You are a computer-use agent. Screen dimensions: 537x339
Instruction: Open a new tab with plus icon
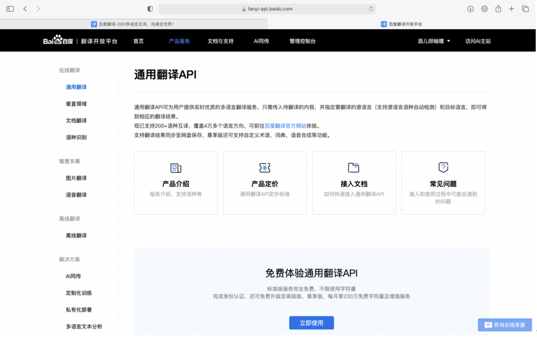pyautogui.click(x=512, y=9)
